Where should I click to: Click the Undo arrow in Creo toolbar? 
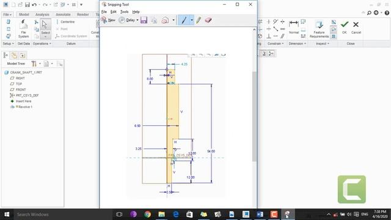click(x=34, y=5)
